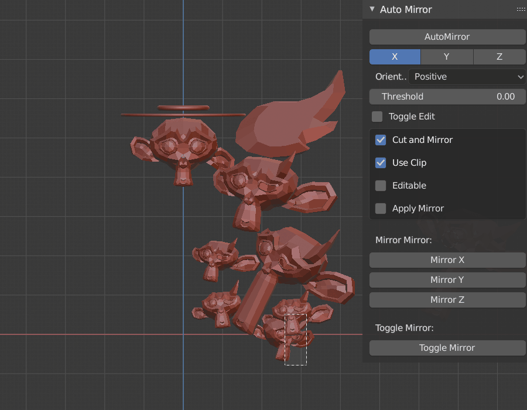Disable the Use Clip checkbox
This screenshot has width=527, height=410.
[380, 163]
